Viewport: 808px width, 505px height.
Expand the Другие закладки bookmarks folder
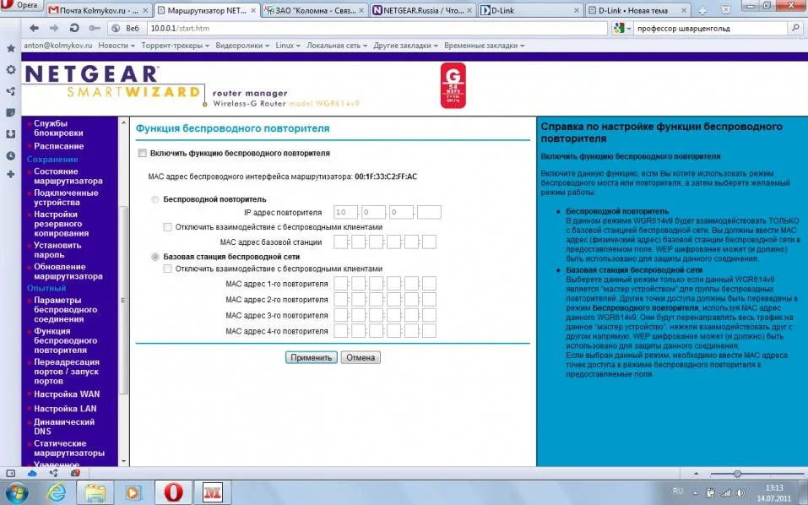point(405,46)
